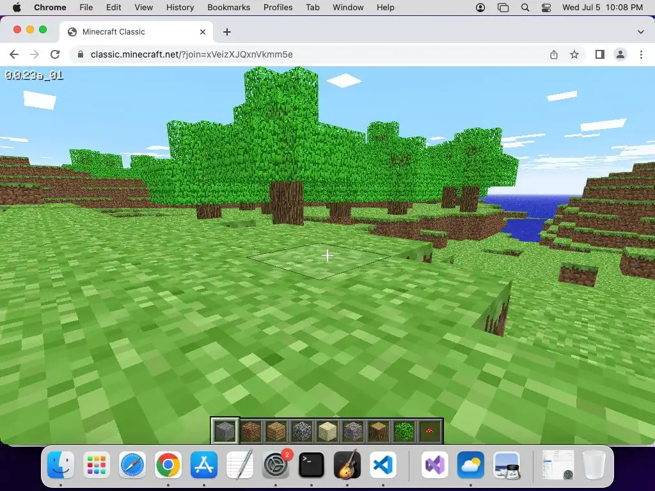Open Visual Studio Code from the Dock
The height and width of the screenshot is (491, 655).
tap(383, 465)
